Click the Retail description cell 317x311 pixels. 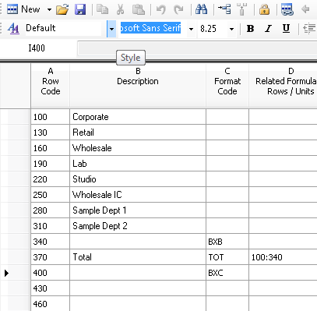coord(138,133)
